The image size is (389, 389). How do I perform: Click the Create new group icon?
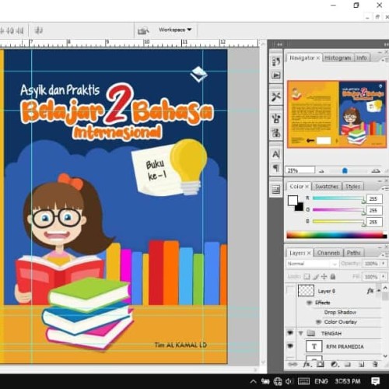coord(348,364)
